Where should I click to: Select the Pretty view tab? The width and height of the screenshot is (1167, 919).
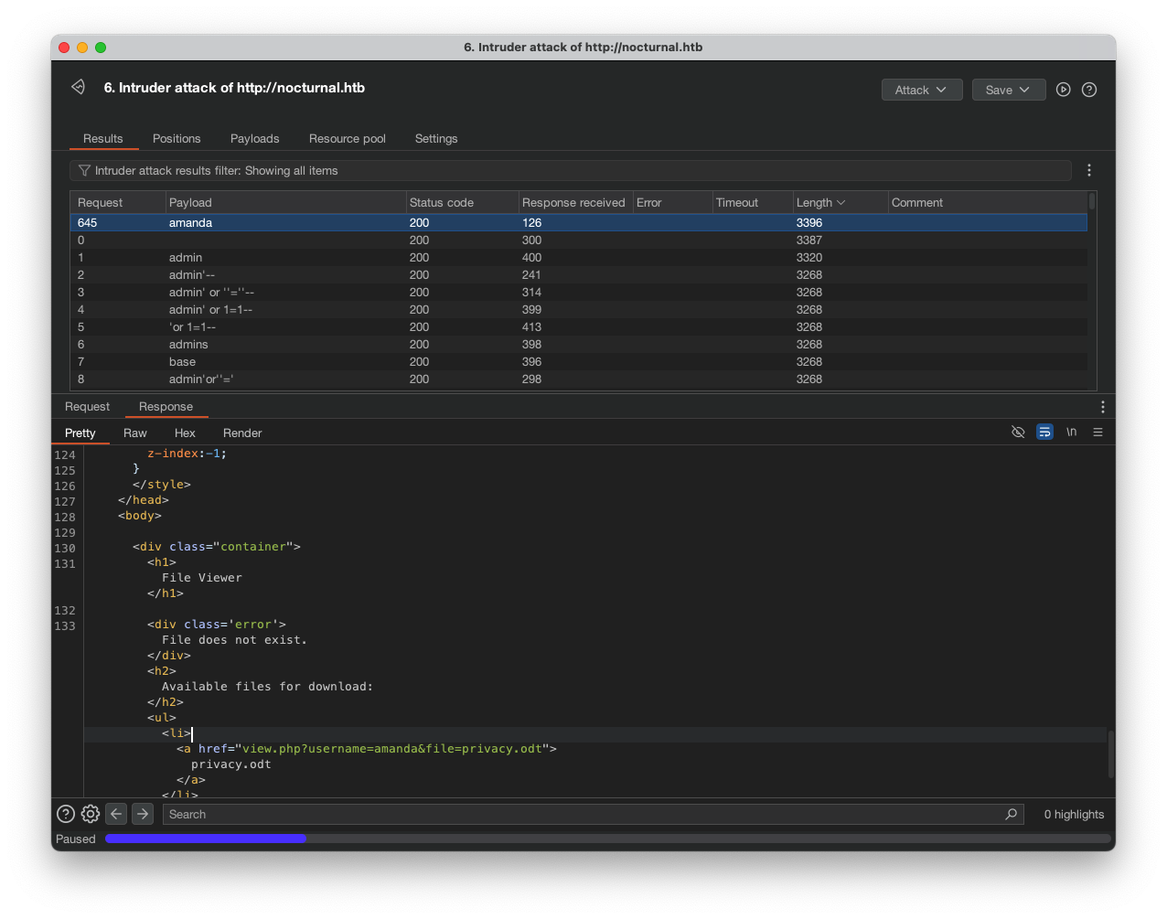pos(80,433)
